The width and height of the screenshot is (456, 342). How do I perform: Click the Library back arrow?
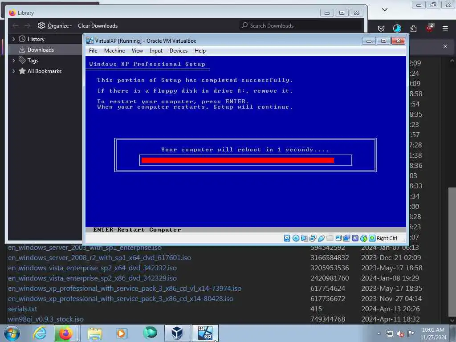(16, 26)
